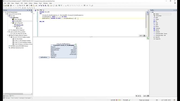180x101 pixels.
Task: Select the Box element in ToolBox
Action: click(156, 21)
